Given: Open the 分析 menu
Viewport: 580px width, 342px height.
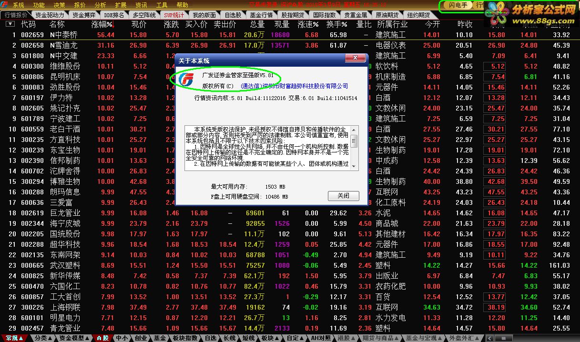Looking at the screenshot, I should 101,5.
